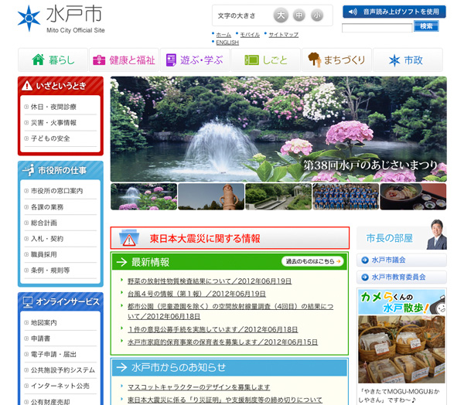Open the ENGLISH link in header
This screenshot has height=405, width=464.
click(227, 43)
